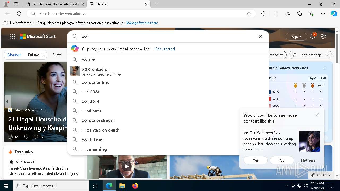
Task: Show hidden system tray icons
Action: pyautogui.click(x=286, y=186)
